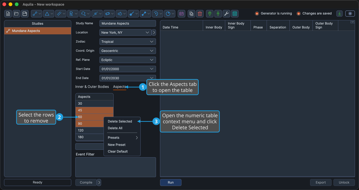
Task: Click the Generator is running indicator
Action: tap(273, 13)
